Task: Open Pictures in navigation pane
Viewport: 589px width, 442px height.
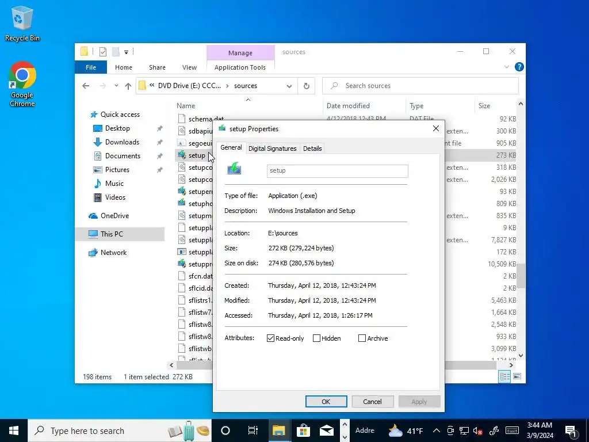Action: click(x=117, y=170)
